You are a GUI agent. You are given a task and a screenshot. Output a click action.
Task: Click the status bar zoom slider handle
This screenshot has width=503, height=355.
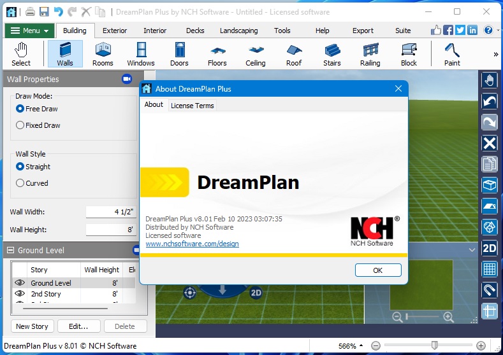(x=434, y=345)
